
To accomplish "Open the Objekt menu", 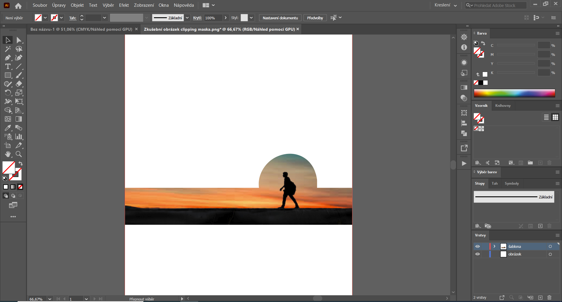I will [77, 5].
